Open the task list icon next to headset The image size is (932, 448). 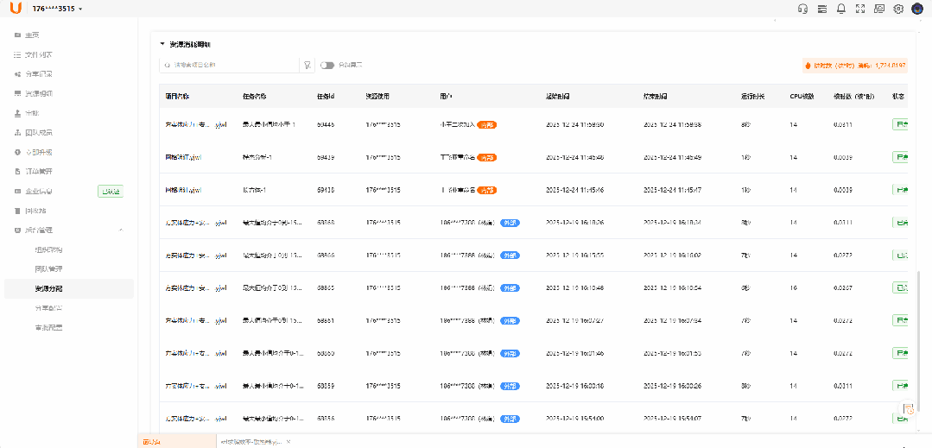click(821, 9)
